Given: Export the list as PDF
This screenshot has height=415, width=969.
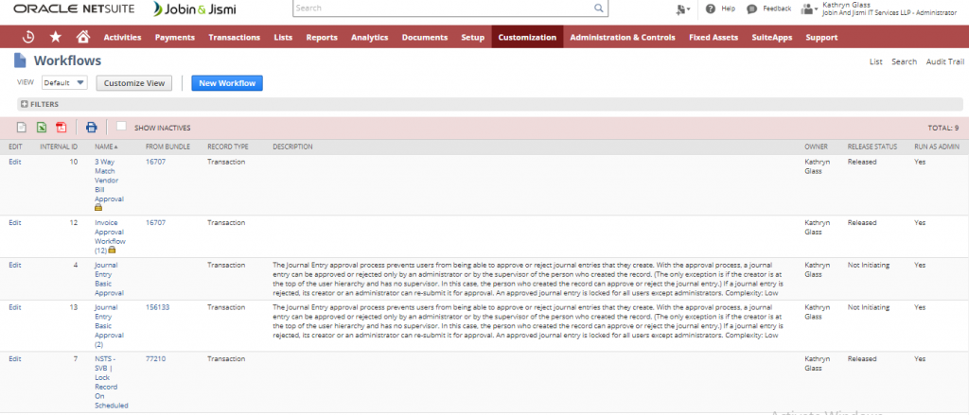Looking at the screenshot, I should point(61,127).
